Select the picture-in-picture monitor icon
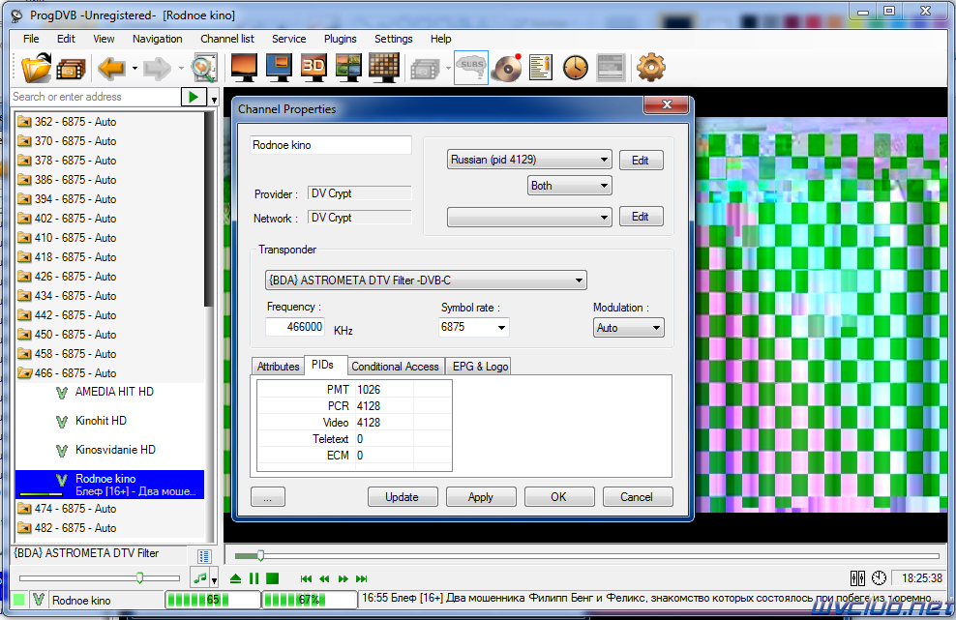 pos(280,67)
